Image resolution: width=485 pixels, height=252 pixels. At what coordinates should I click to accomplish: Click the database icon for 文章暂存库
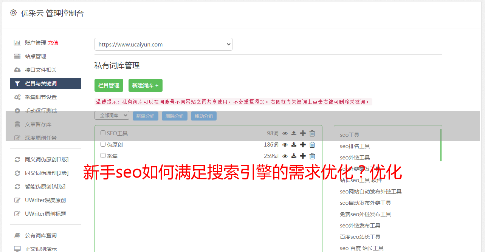tap(17, 124)
